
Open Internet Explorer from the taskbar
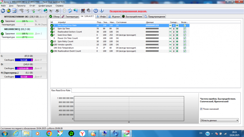pyautogui.click(x=16, y=133)
